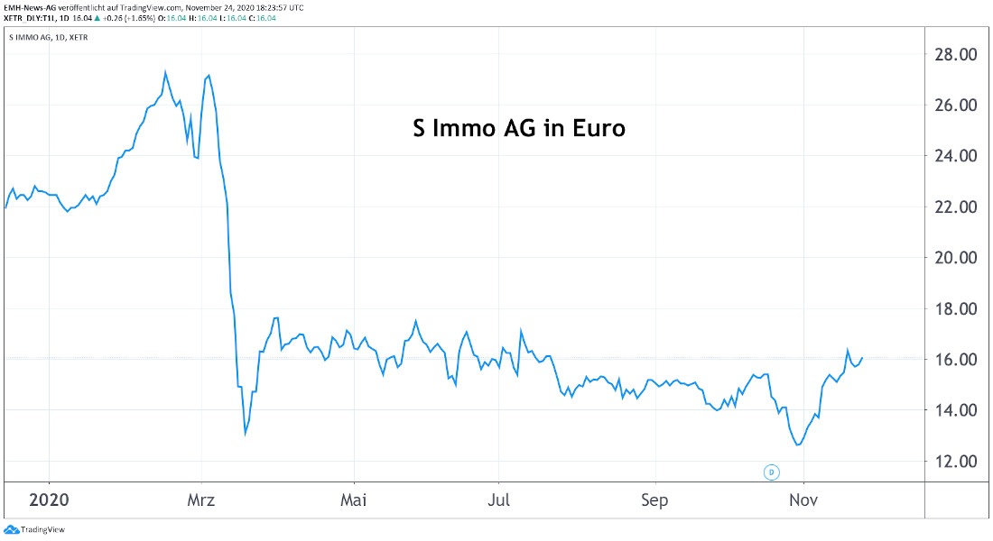The image size is (993, 541).
Task: Select the Sep label on time axis
Action: (x=654, y=500)
